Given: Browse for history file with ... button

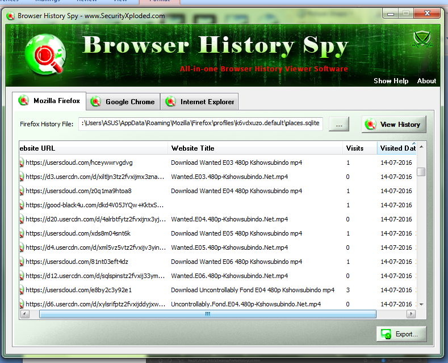Looking at the screenshot, I should (x=339, y=124).
